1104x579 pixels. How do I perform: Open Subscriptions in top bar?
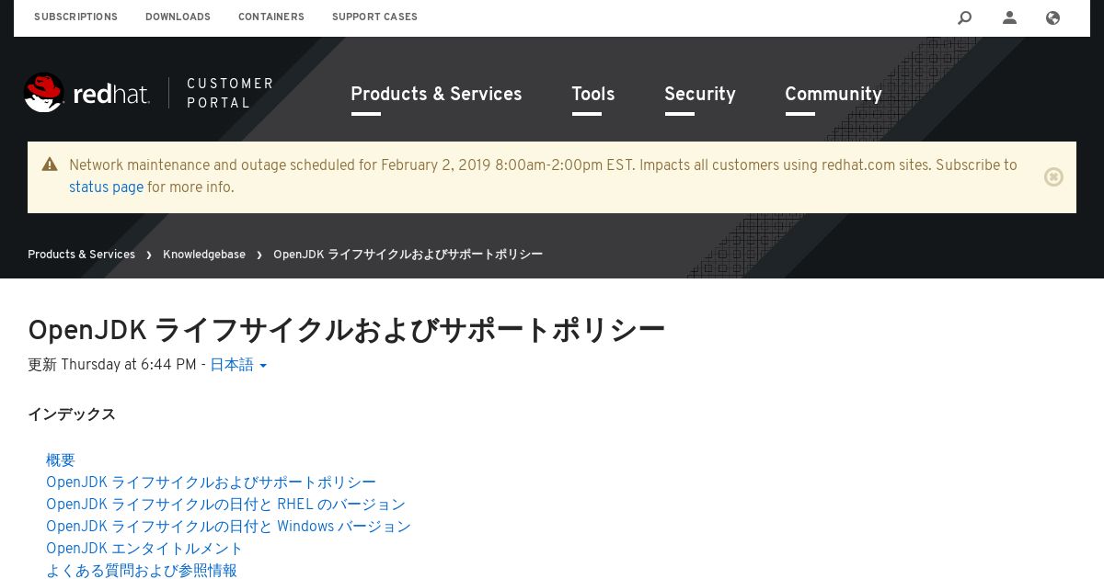(75, 17)
